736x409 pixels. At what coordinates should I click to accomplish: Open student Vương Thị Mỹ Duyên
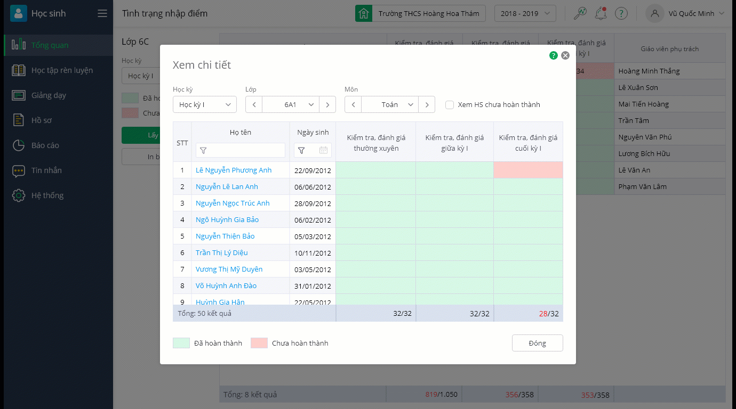229,269
